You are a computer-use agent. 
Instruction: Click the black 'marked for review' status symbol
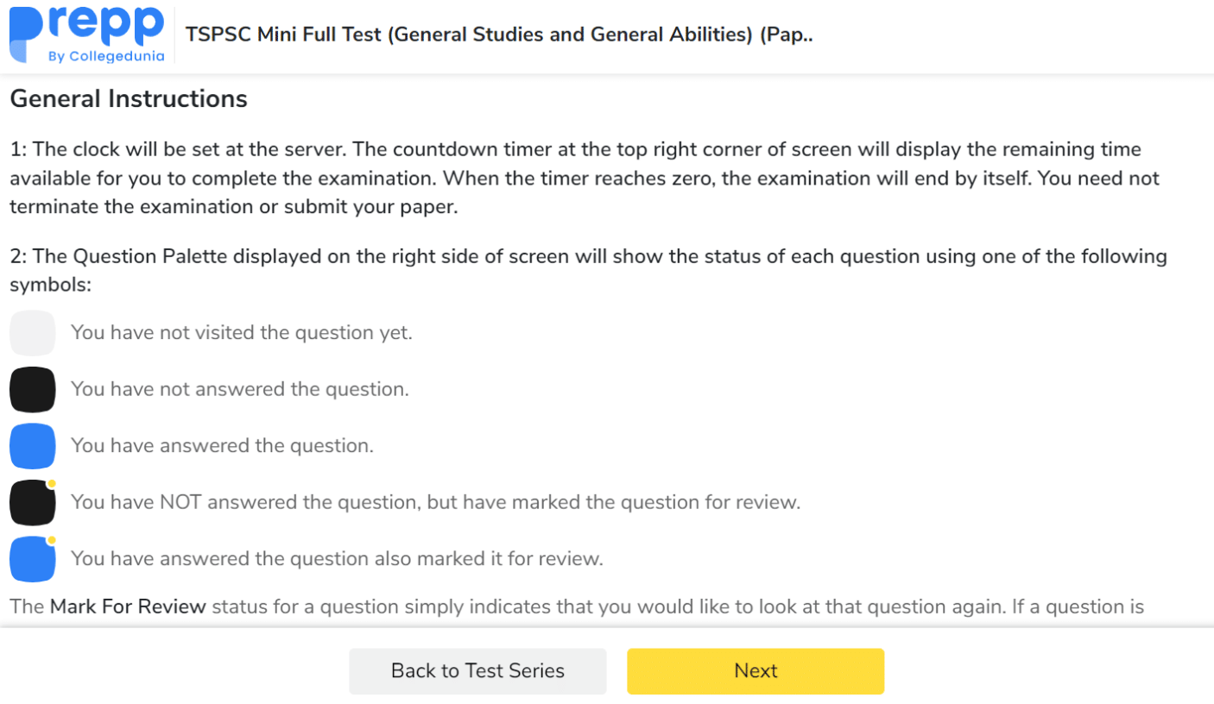31,501
